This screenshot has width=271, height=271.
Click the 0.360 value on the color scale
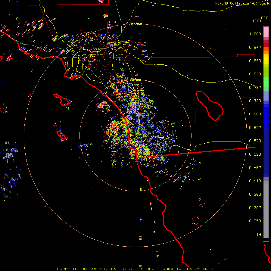tap(255, 195)
